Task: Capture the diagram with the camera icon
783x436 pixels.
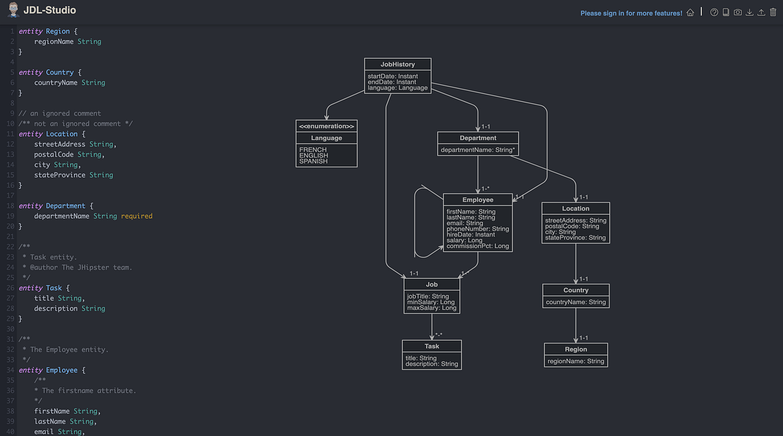Action: click(737, 12)
